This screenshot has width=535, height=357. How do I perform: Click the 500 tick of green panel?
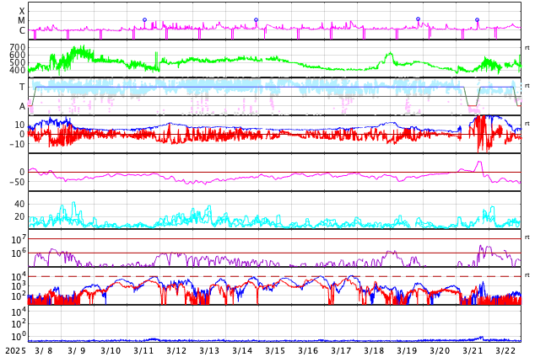point(18,62)
